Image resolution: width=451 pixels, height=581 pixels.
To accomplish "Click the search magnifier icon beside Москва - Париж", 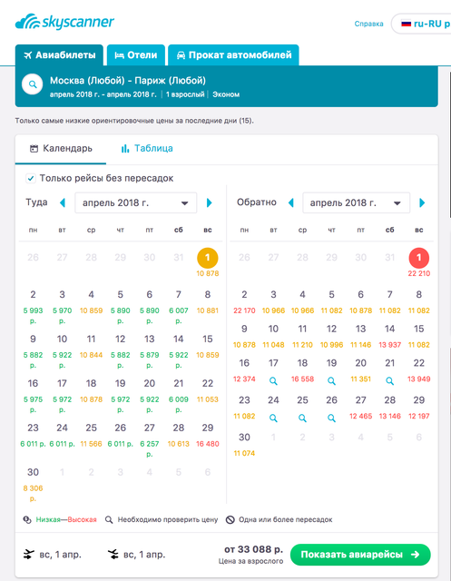I will click(33, 84).
